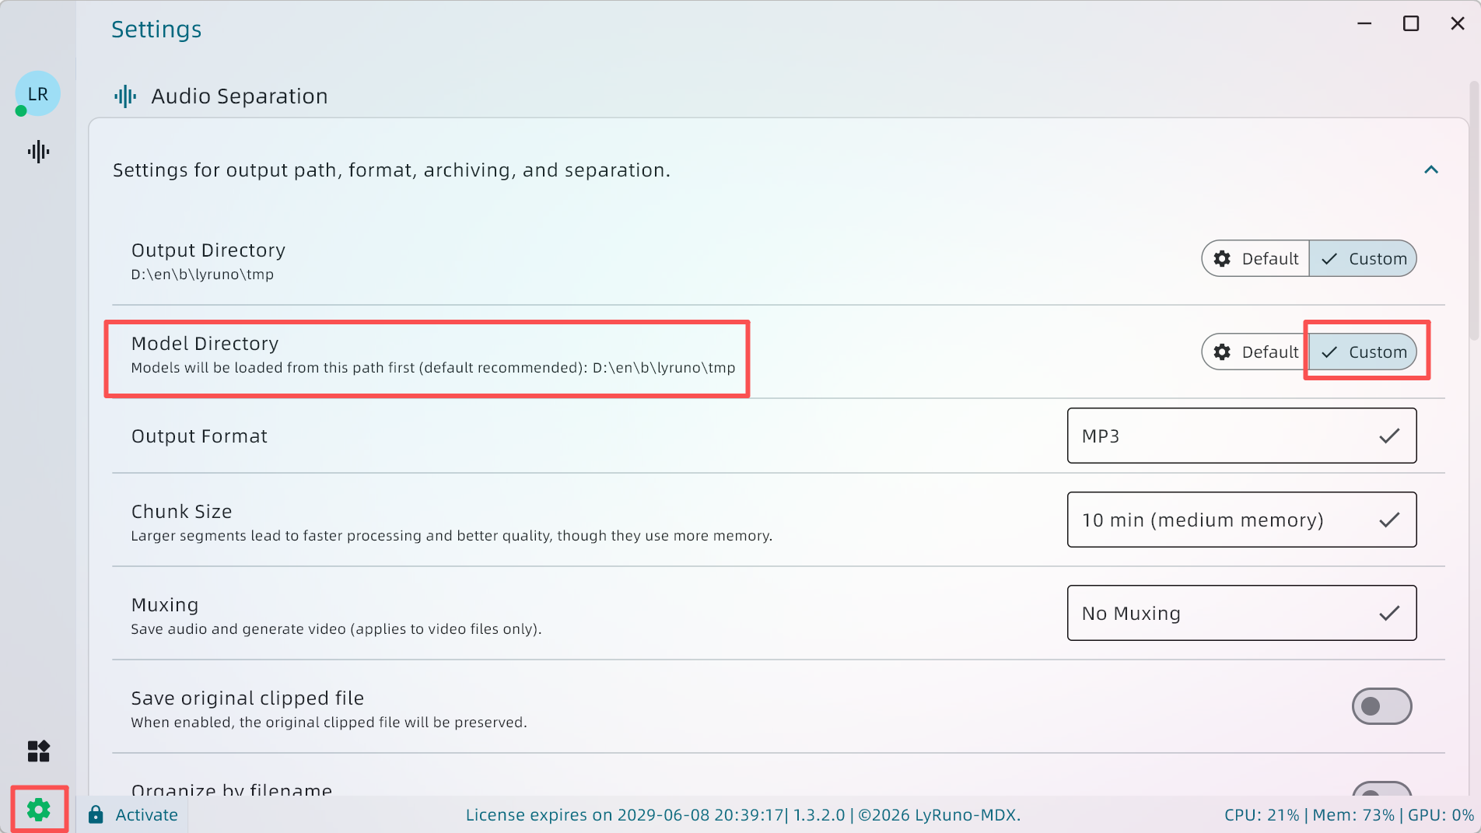The image size is (1481, 833).
Task: Open the Chunk Size dropdown
Action: [1241, 520]
